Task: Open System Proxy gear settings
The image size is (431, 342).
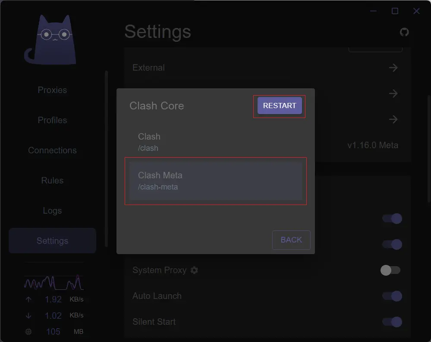Action: 194,270
